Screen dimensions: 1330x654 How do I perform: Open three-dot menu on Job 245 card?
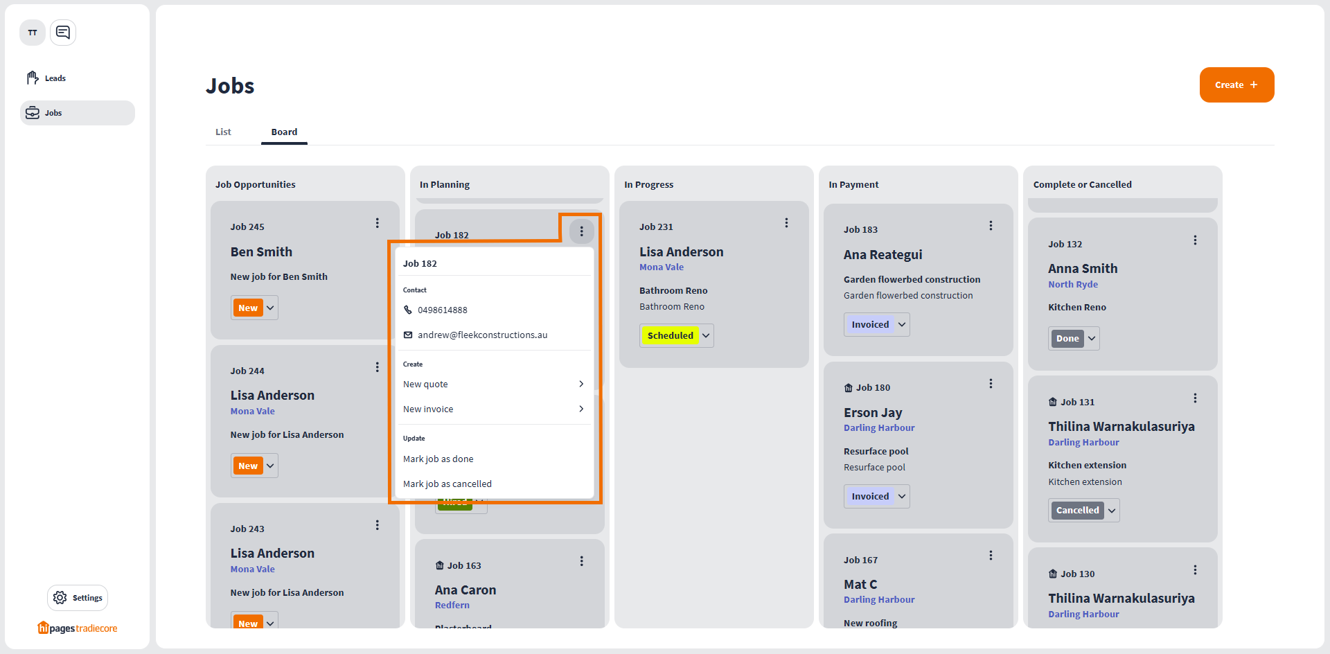click(x=377, y=223)
